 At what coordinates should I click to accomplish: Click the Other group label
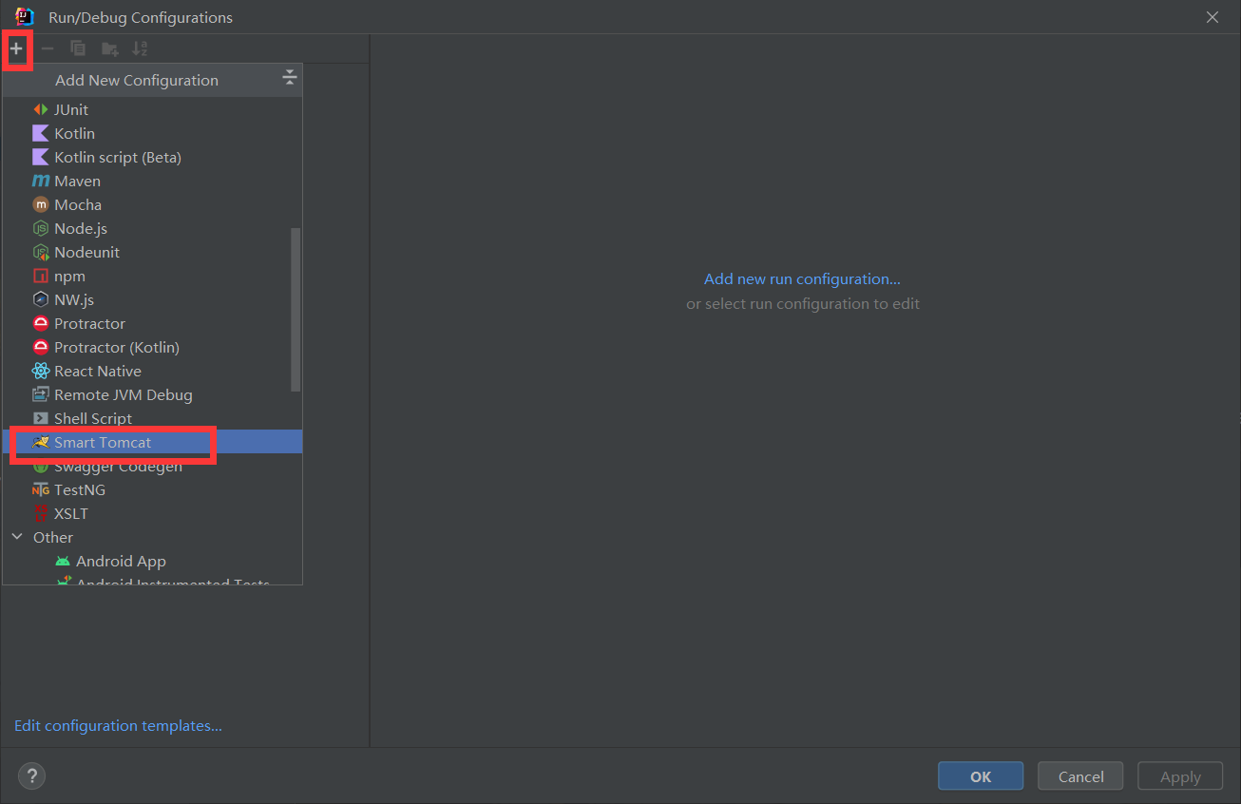coord(53,537)
